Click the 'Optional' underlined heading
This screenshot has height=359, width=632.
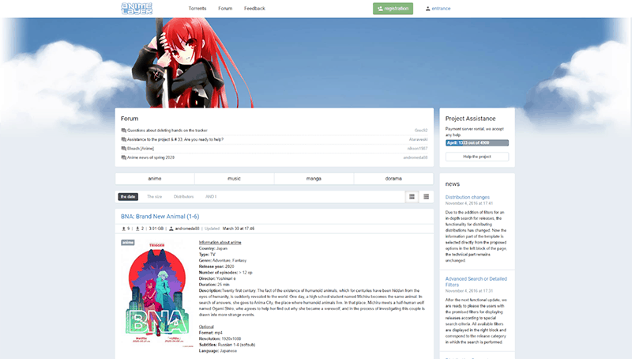click(x=206, y=327)
